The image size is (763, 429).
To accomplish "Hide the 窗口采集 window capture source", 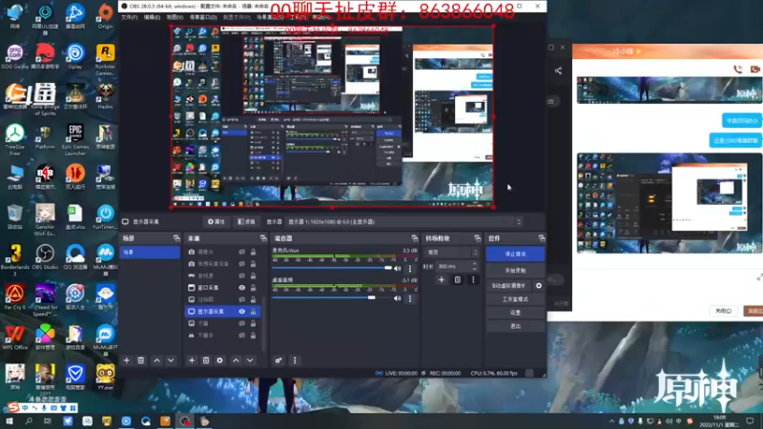I will (x=242, y=288).
